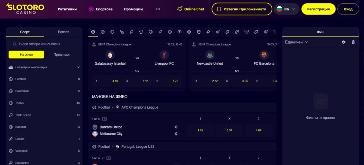The width and height of the screenshot is (364, 165).
Task: Open stats icon beside Buriram United match
Action: point(104,119)
